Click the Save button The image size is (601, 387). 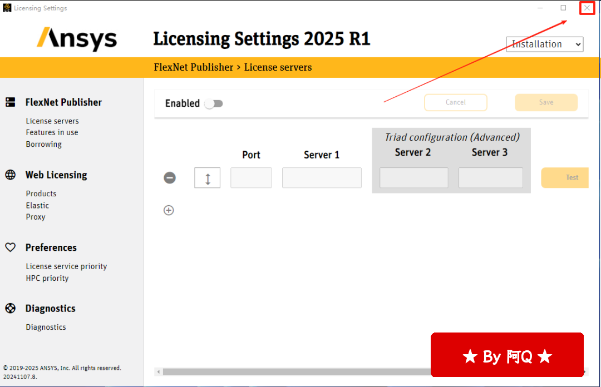(546, 103)
